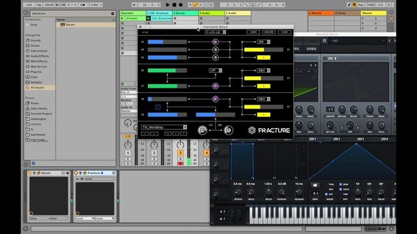This screenshot has width=417, height=234.
Task: Open the SIN LFO shape dropdown
Action: (263, 42)
